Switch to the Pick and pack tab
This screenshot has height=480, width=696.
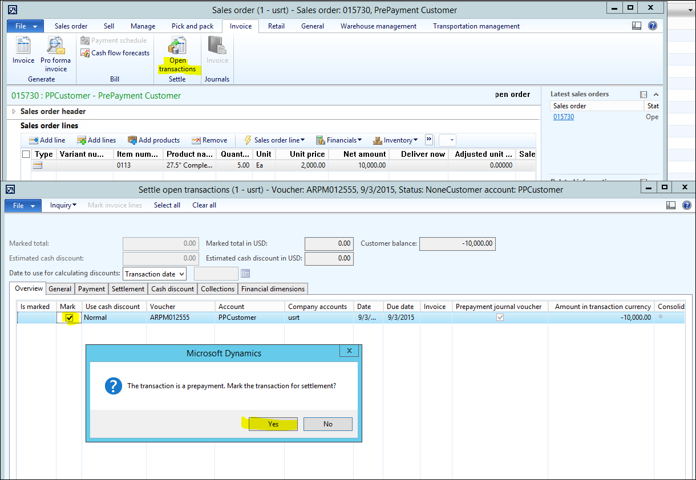point(192,26)
